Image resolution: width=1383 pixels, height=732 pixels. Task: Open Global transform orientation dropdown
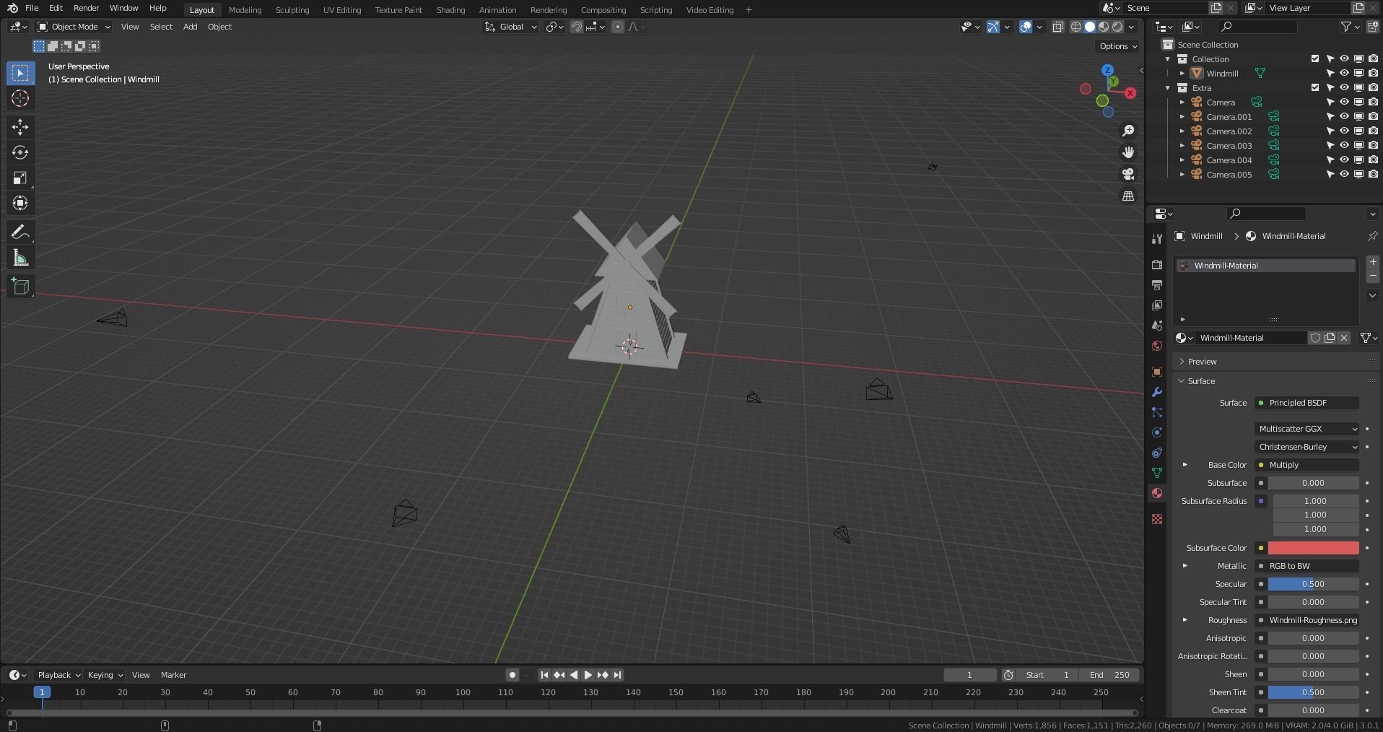[510, 27]
